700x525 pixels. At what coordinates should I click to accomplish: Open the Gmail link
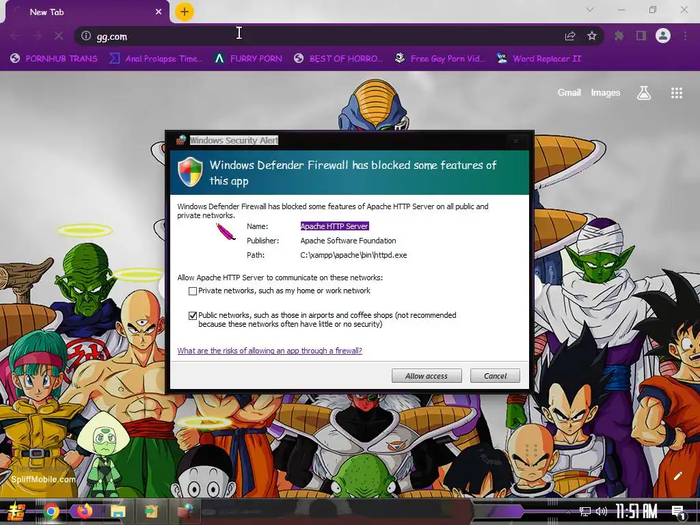click(x=569, y=92)
